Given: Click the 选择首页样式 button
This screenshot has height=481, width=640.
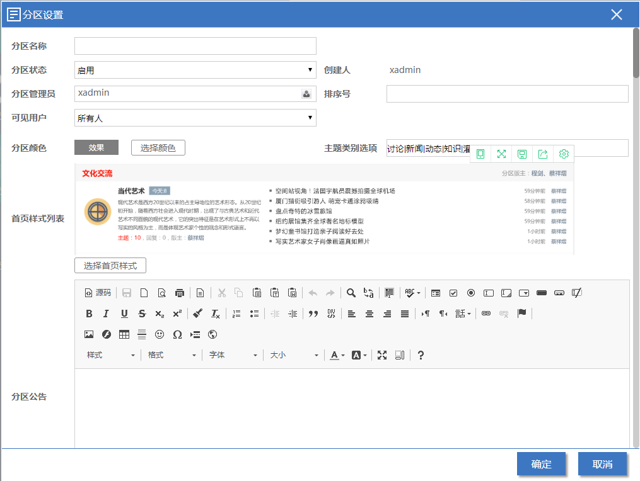Looking at the screenshot, I should (x=110, y=266).
